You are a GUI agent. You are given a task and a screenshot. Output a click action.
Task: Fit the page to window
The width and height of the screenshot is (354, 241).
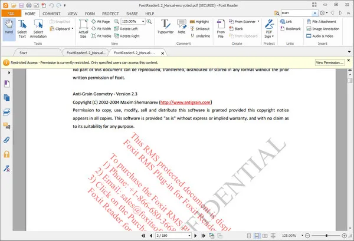[x=101, y=22]
